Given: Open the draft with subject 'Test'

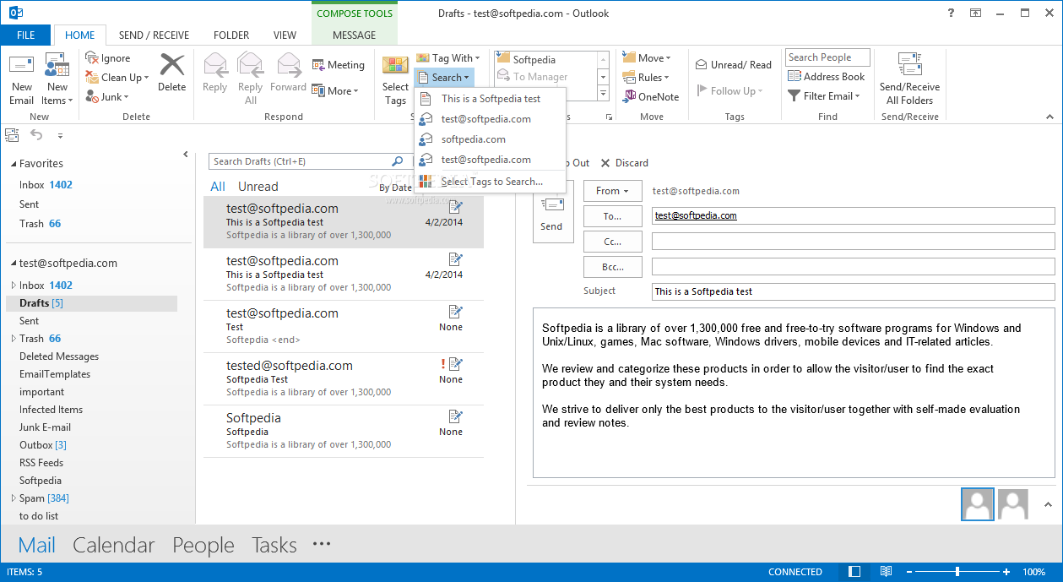Looking at the screenshot, I should [x=344, y=326].
